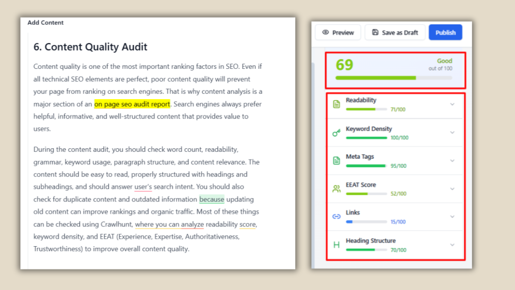Expand the EEAT Score chevron
Viewport: 515px width, 290px height.
(x=452, y=189)
